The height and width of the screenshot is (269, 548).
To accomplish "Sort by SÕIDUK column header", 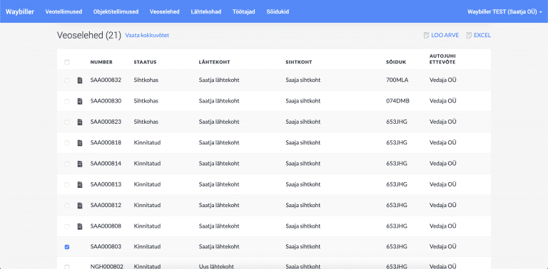I will (x=396, y=63).
